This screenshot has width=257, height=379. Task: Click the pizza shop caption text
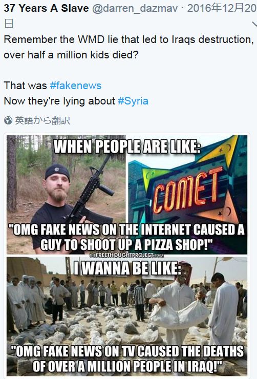click(126, 237)
